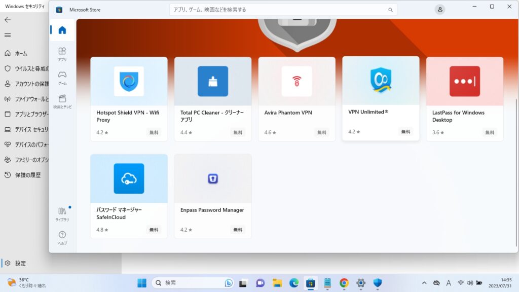The image size is (519, 292).
Task: Open the Home tab in Store sidebar
Action: pyautogui.click(x=62, y=30)
